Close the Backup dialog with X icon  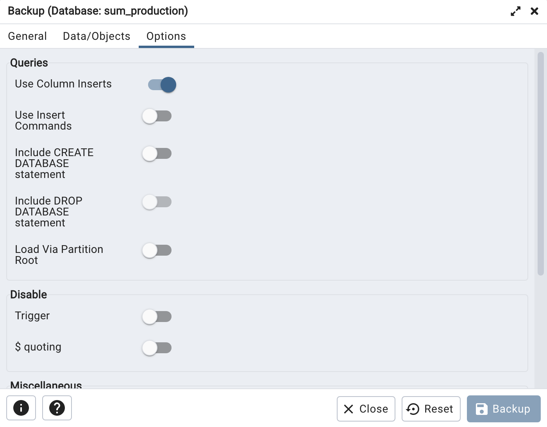pyautogui.click(x=534, y=11)
